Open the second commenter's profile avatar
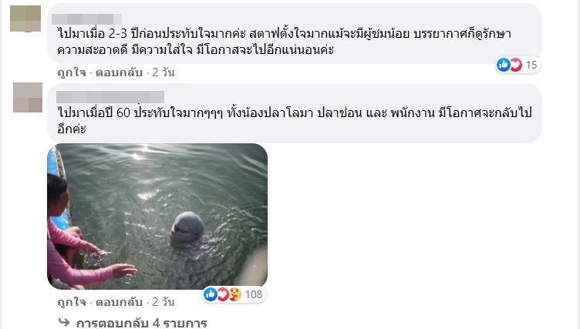This screenshot has height=329, width=580. tap(28, 98)
